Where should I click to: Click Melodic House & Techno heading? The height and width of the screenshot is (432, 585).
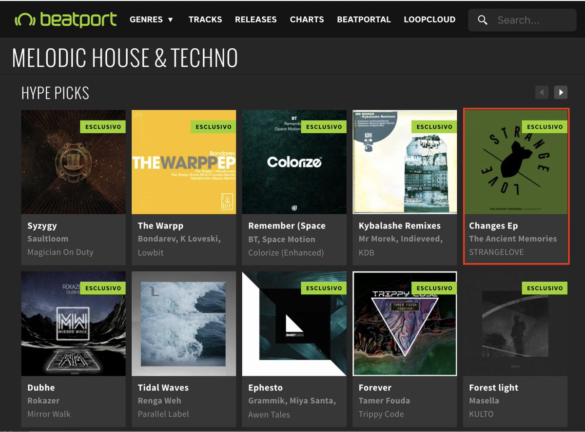click(125, 58)
